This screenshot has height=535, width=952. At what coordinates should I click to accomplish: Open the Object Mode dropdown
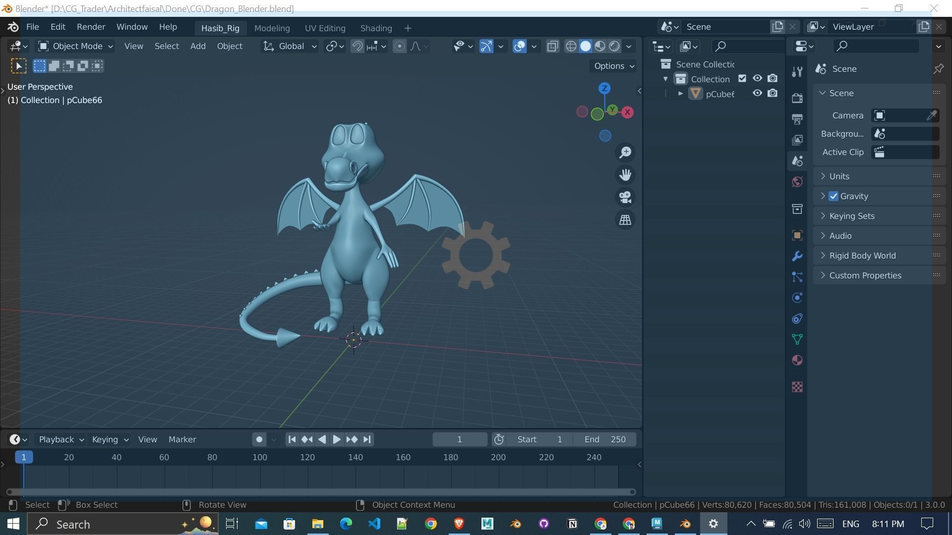76,47
